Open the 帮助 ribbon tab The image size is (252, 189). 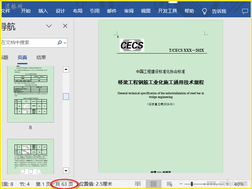(189, 11)
